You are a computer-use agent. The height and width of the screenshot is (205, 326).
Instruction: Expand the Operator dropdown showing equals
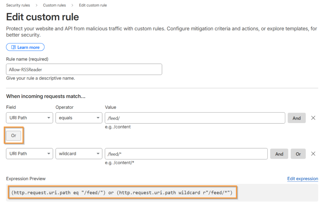[79, 118]
